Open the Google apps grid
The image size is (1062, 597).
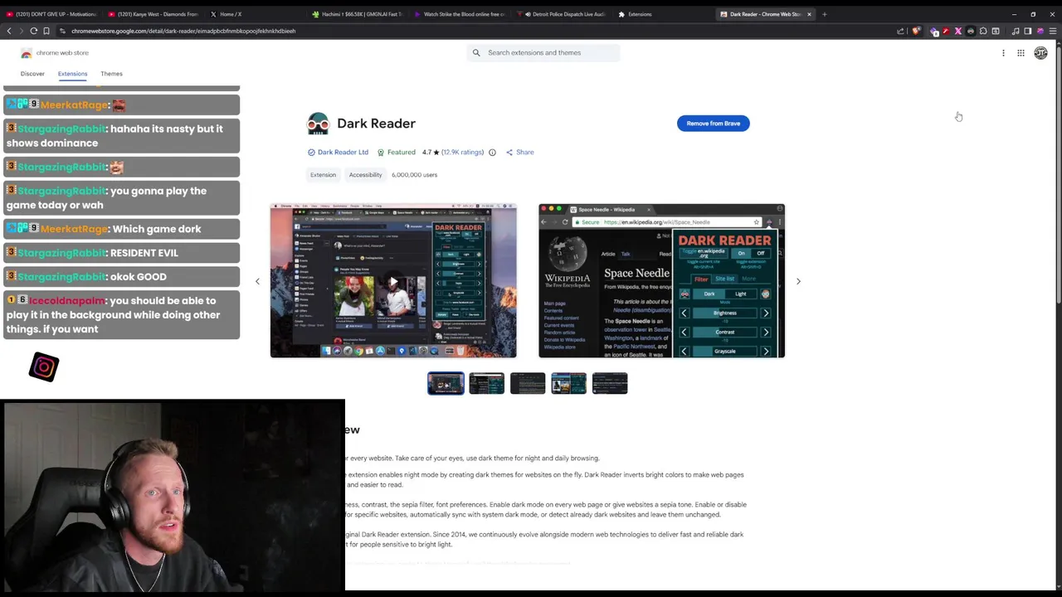click(x=1021, y=53)
